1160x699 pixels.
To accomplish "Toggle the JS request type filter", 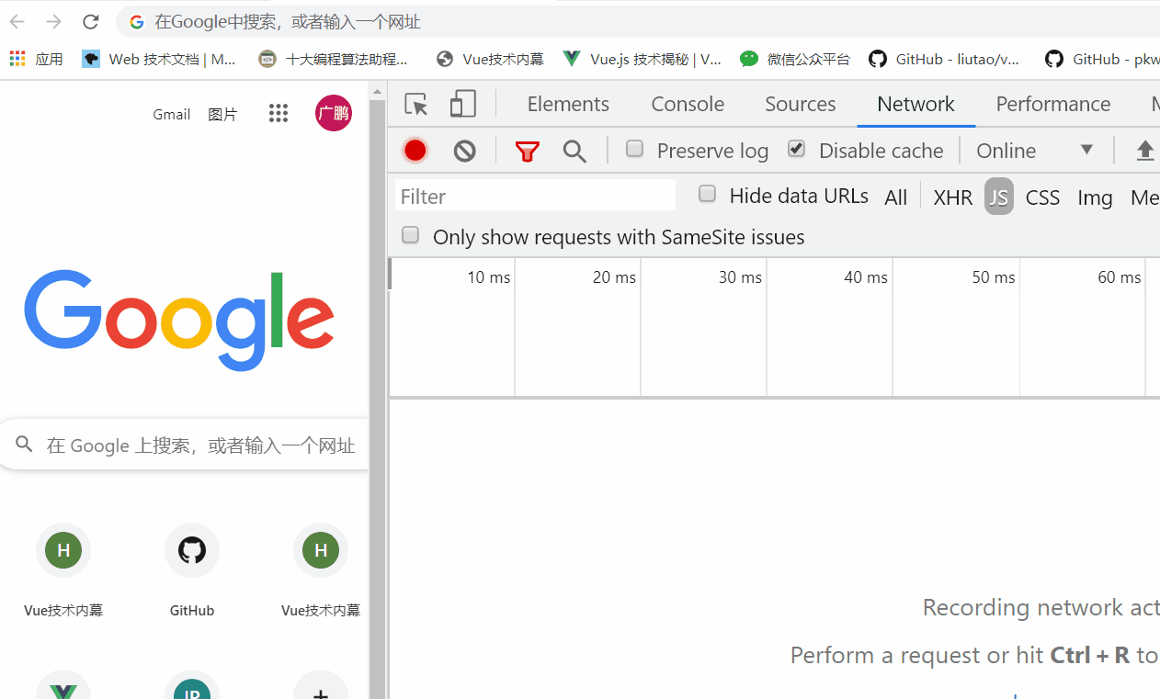I will coord(999,197).
